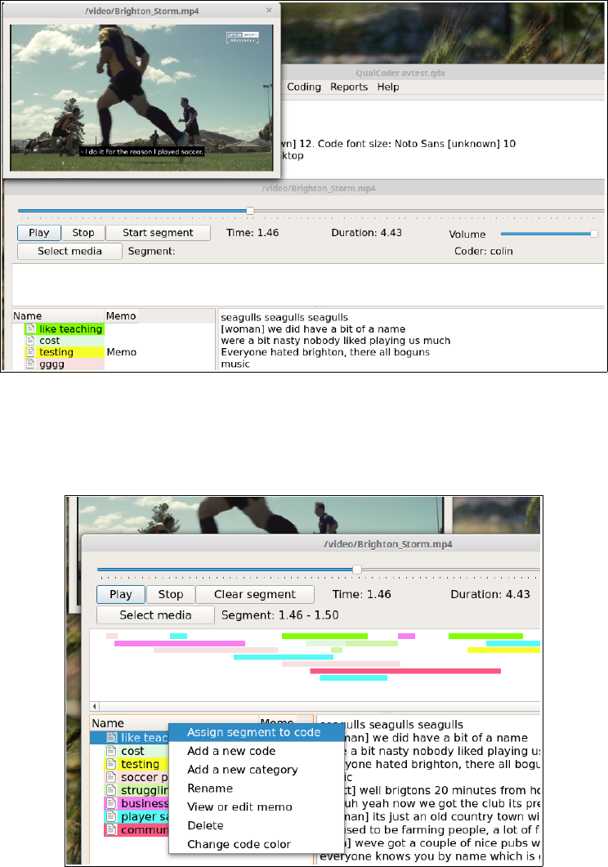This screenshot has height=867, width=608.
Task: Click Stop button in lower window
Action: (x=170, y=594)
